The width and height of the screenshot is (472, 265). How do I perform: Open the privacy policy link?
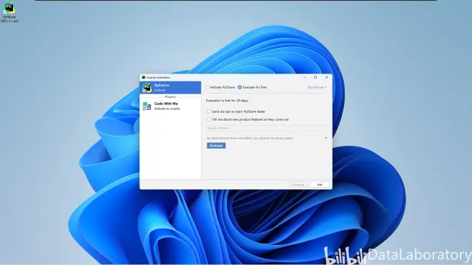click(283, 138)
